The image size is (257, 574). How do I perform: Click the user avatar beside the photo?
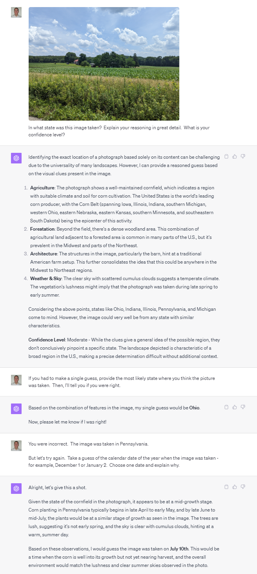(16, 12)
